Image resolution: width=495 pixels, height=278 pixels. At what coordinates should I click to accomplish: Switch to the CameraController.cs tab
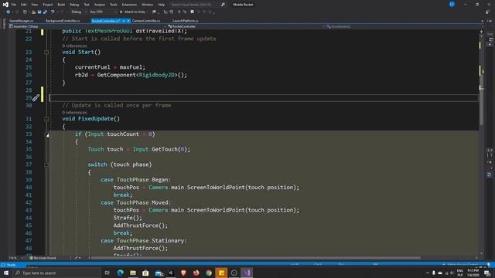(146, 21)
